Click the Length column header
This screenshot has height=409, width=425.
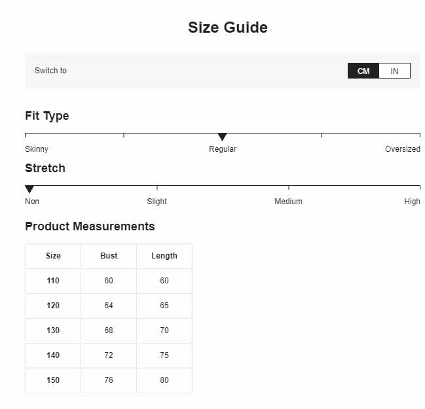click(164, 256)
